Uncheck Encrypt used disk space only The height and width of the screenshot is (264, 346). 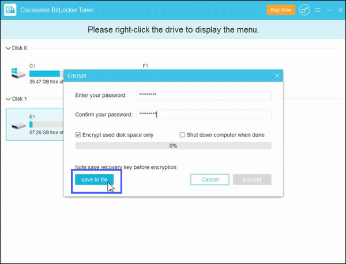coord(78,135)
